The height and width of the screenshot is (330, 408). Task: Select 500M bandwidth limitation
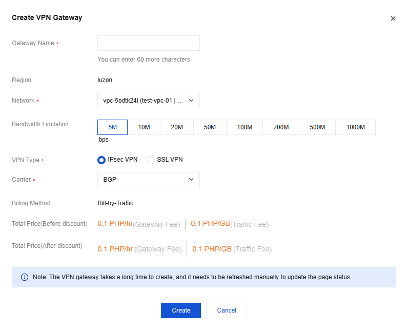pyautogui.click(x=317, y=127)
